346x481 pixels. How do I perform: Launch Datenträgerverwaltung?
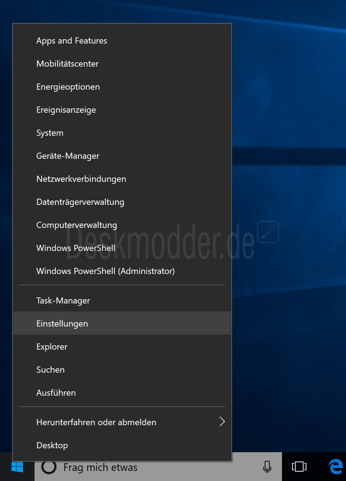122,202
